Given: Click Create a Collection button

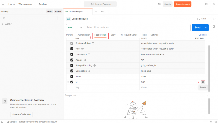Looking at the screenshot, I should coord(21,114).
